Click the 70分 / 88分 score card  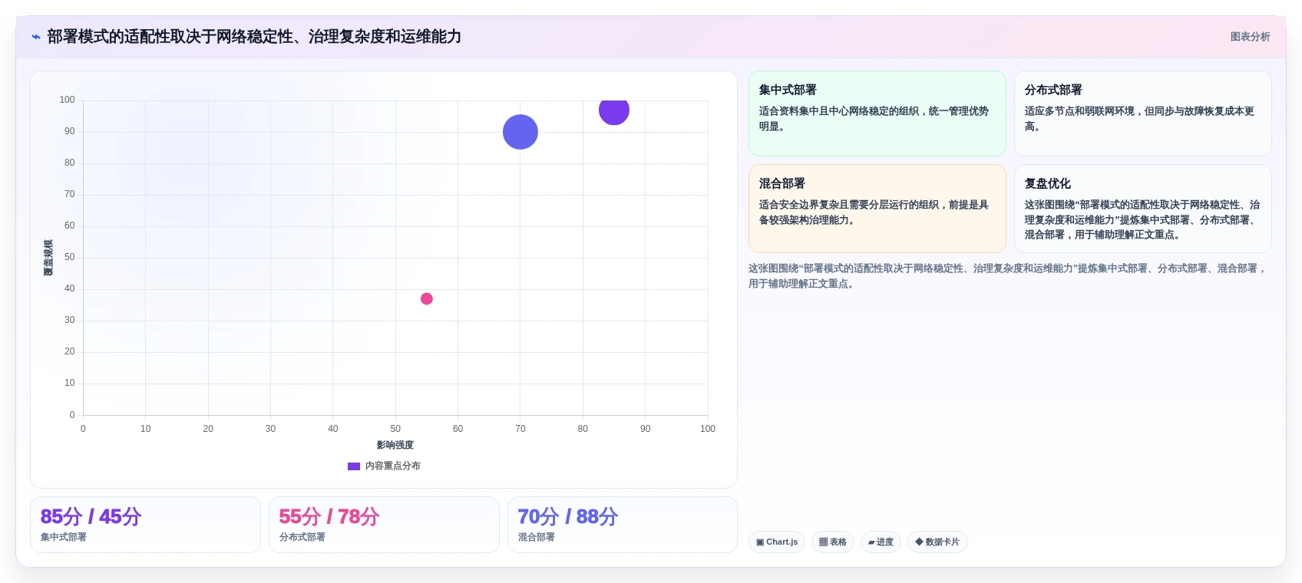click(x=623, y=525)
